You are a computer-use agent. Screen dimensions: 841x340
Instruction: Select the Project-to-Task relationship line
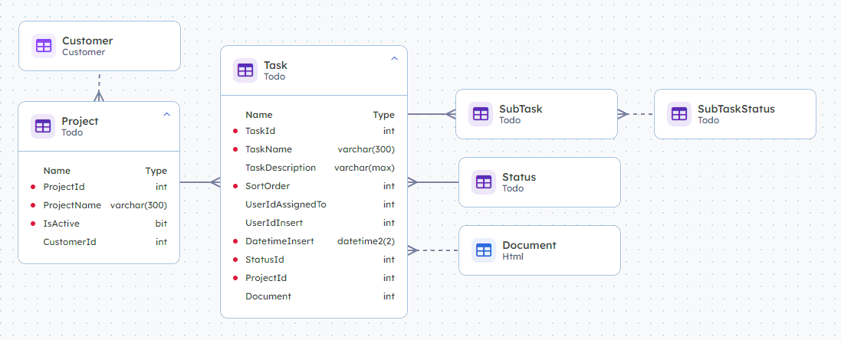tap(200, 182)
